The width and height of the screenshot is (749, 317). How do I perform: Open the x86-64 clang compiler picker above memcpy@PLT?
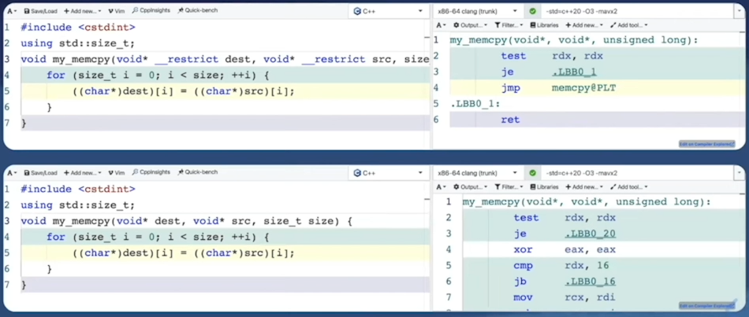(477, 11)
